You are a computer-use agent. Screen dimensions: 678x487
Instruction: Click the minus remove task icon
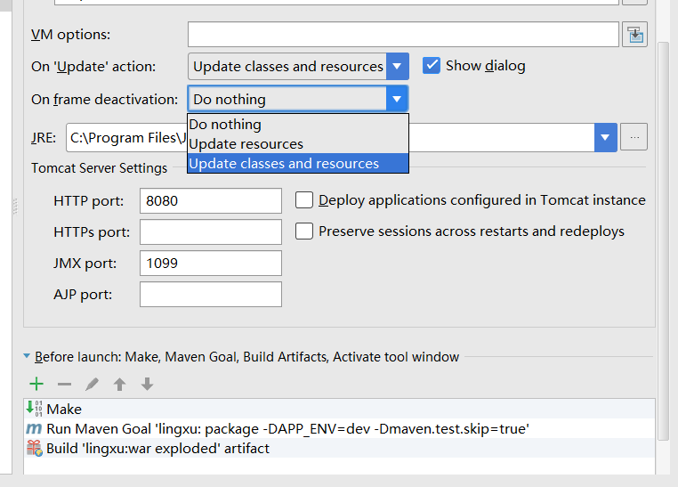tap(64, 385)
